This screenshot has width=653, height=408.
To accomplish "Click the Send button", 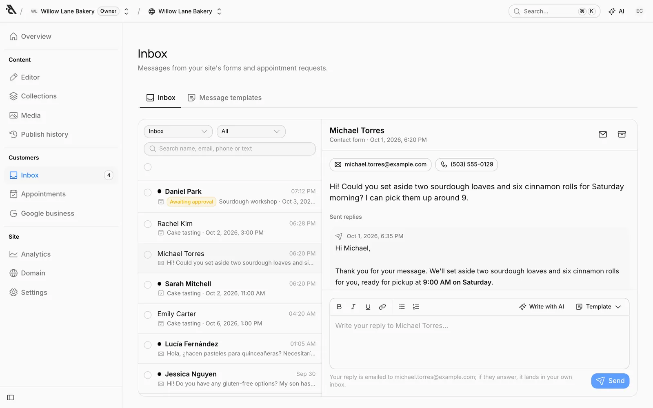I will coord(610,381).
